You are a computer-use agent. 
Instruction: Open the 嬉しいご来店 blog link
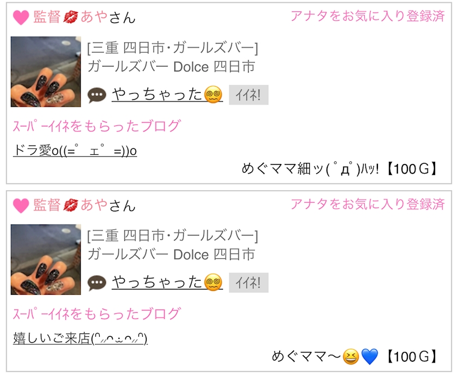click(x=80, y=338)
